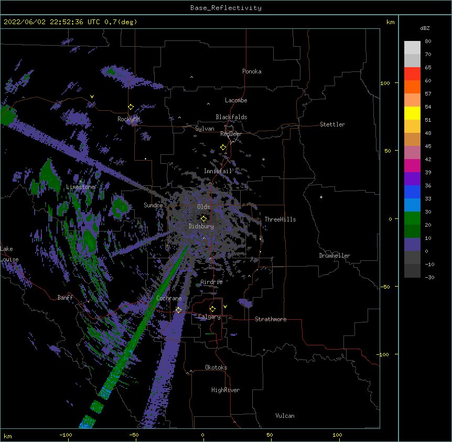Click the RockyMH label
Image resolution: width=452 pixels, height=442 pixels.
(x=128, y=119)
